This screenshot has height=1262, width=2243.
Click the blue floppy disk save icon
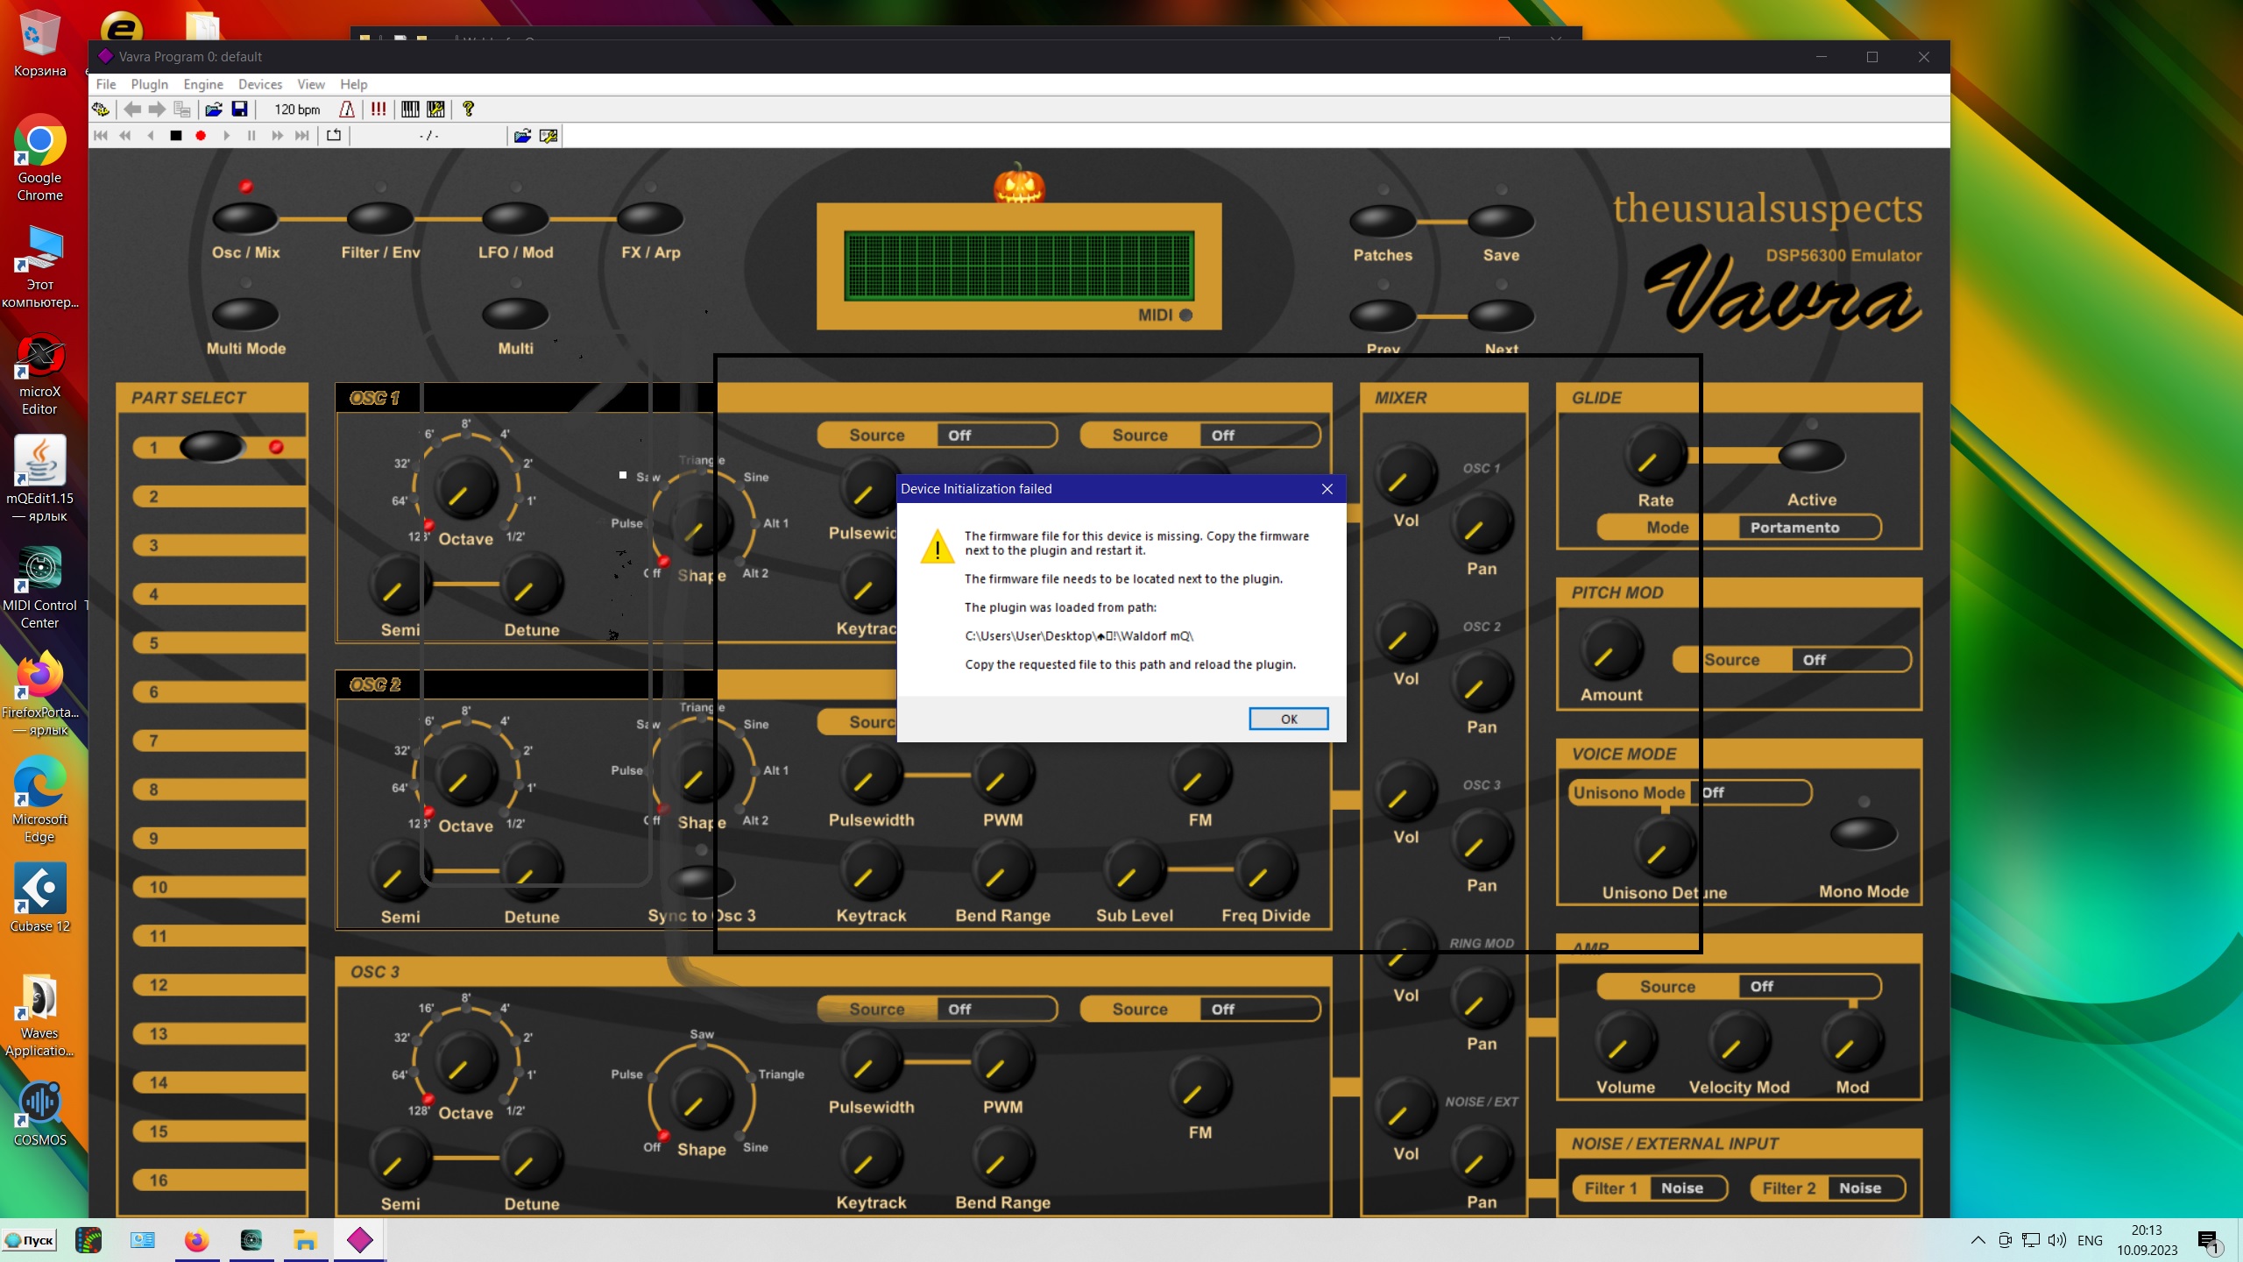coord(239,110)
